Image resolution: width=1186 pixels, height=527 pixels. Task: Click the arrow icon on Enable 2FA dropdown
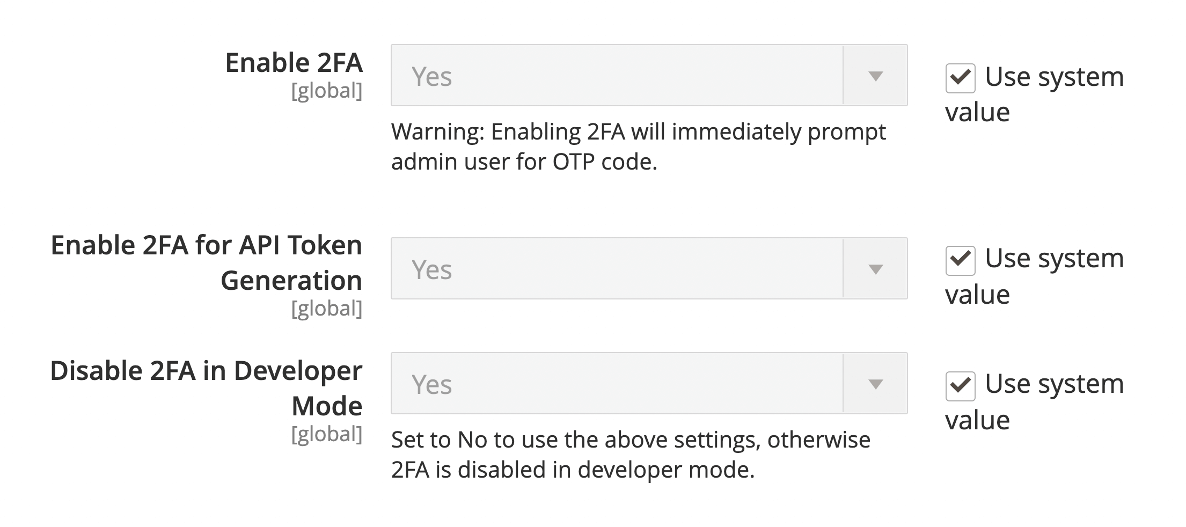(x=875, y=76)
